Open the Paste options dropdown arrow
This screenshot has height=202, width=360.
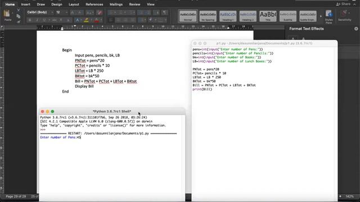click(x=12, y=13)
